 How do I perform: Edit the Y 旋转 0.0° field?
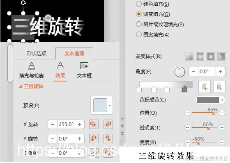pyautogui.click(x=66, y=138)
